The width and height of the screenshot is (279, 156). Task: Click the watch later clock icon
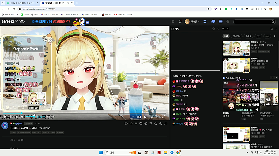146,124
